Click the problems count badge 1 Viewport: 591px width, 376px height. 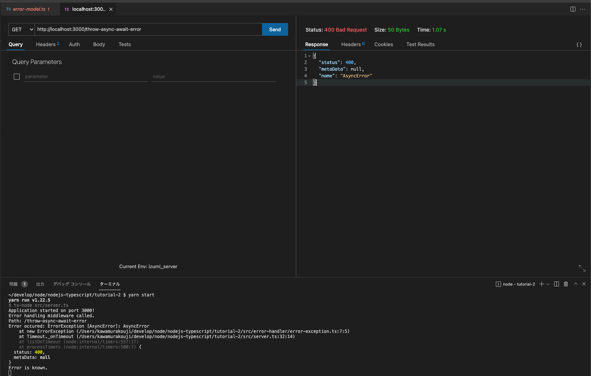click(25, 284)
